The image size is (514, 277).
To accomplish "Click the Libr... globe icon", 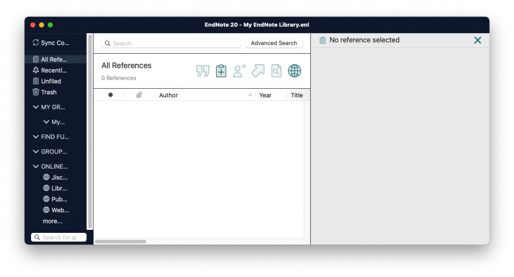I will click(46, 188).
